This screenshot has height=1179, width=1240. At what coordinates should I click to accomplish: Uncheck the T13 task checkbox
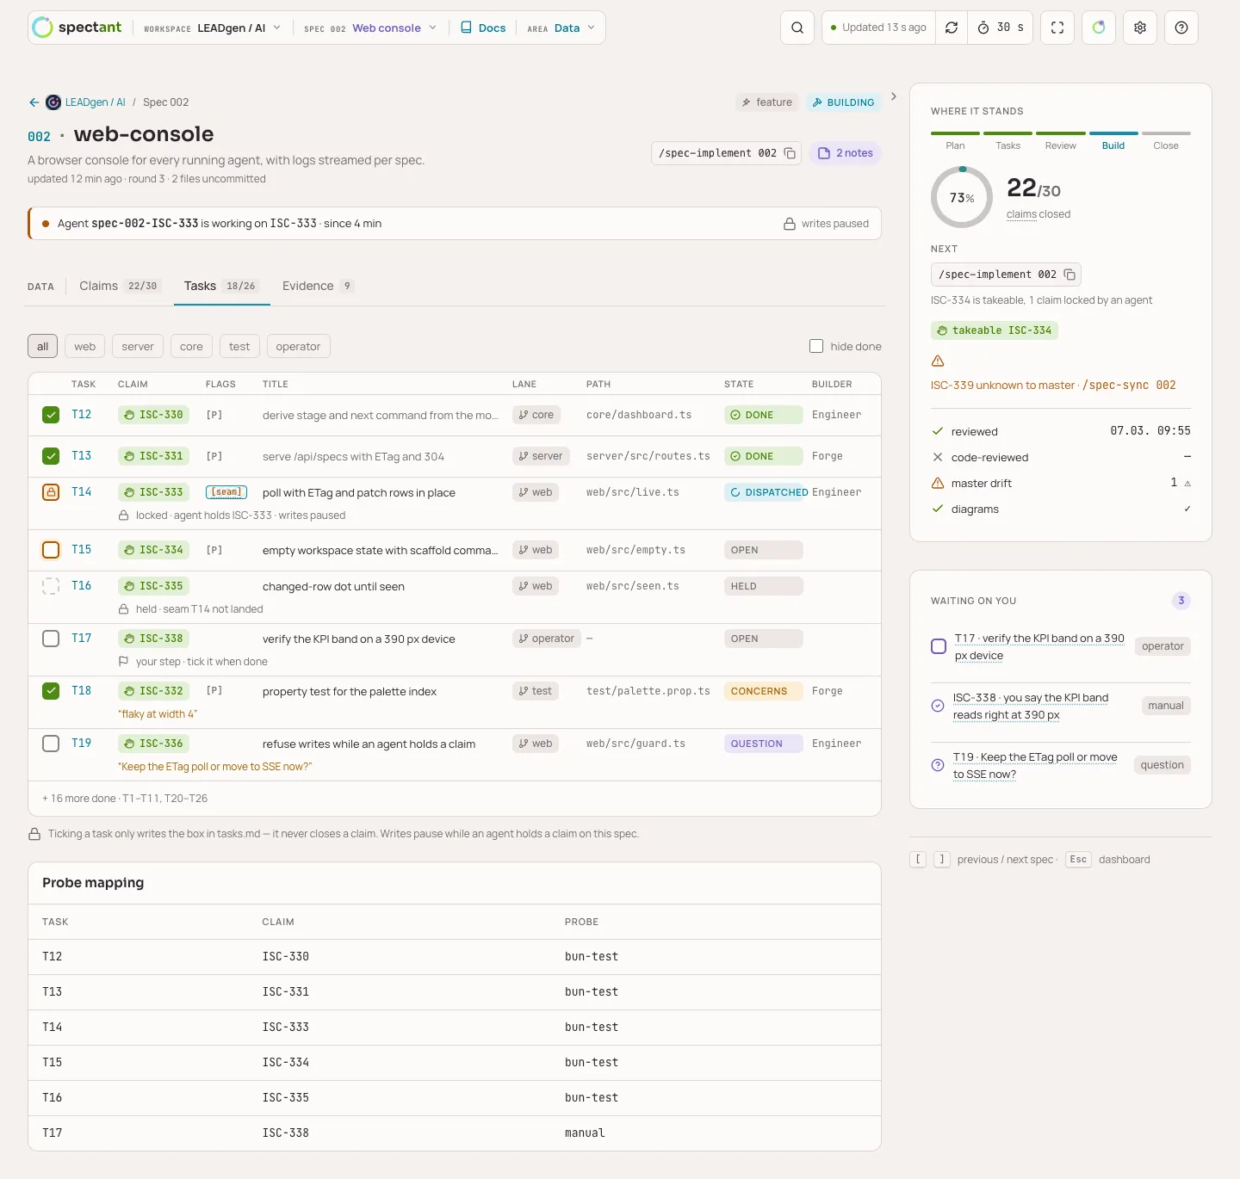51,456
